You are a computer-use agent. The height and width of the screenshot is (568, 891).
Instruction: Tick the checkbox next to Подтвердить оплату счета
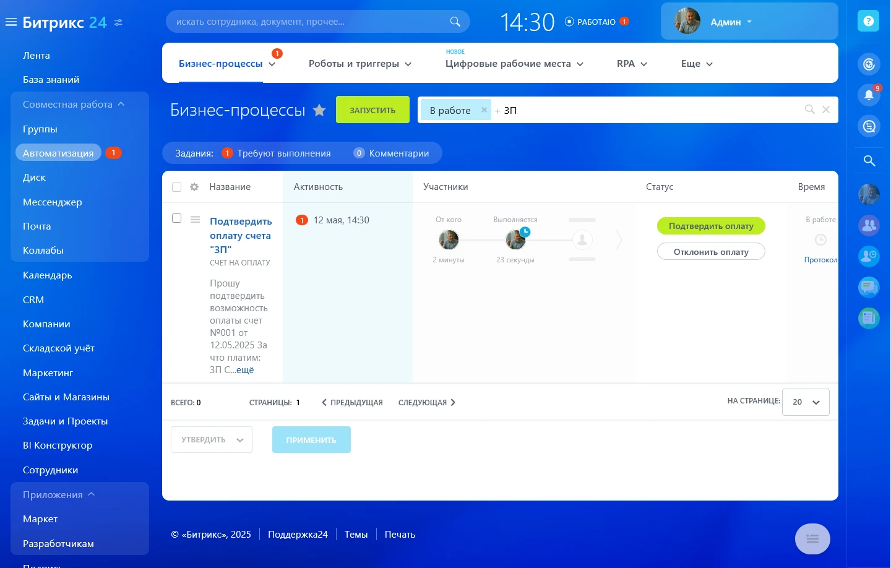point(177,218)
